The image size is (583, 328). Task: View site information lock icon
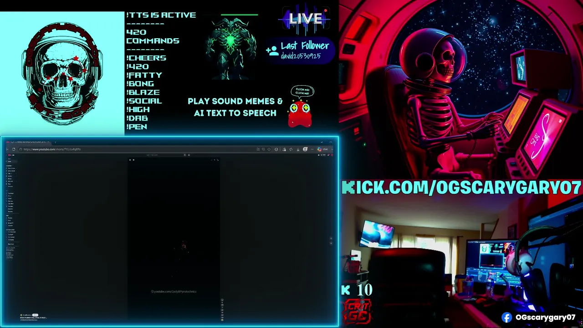pos(20,149)
